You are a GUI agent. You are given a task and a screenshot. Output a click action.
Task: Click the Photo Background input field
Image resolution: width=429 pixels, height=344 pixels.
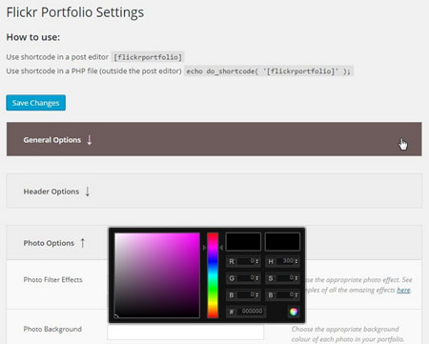185,332
